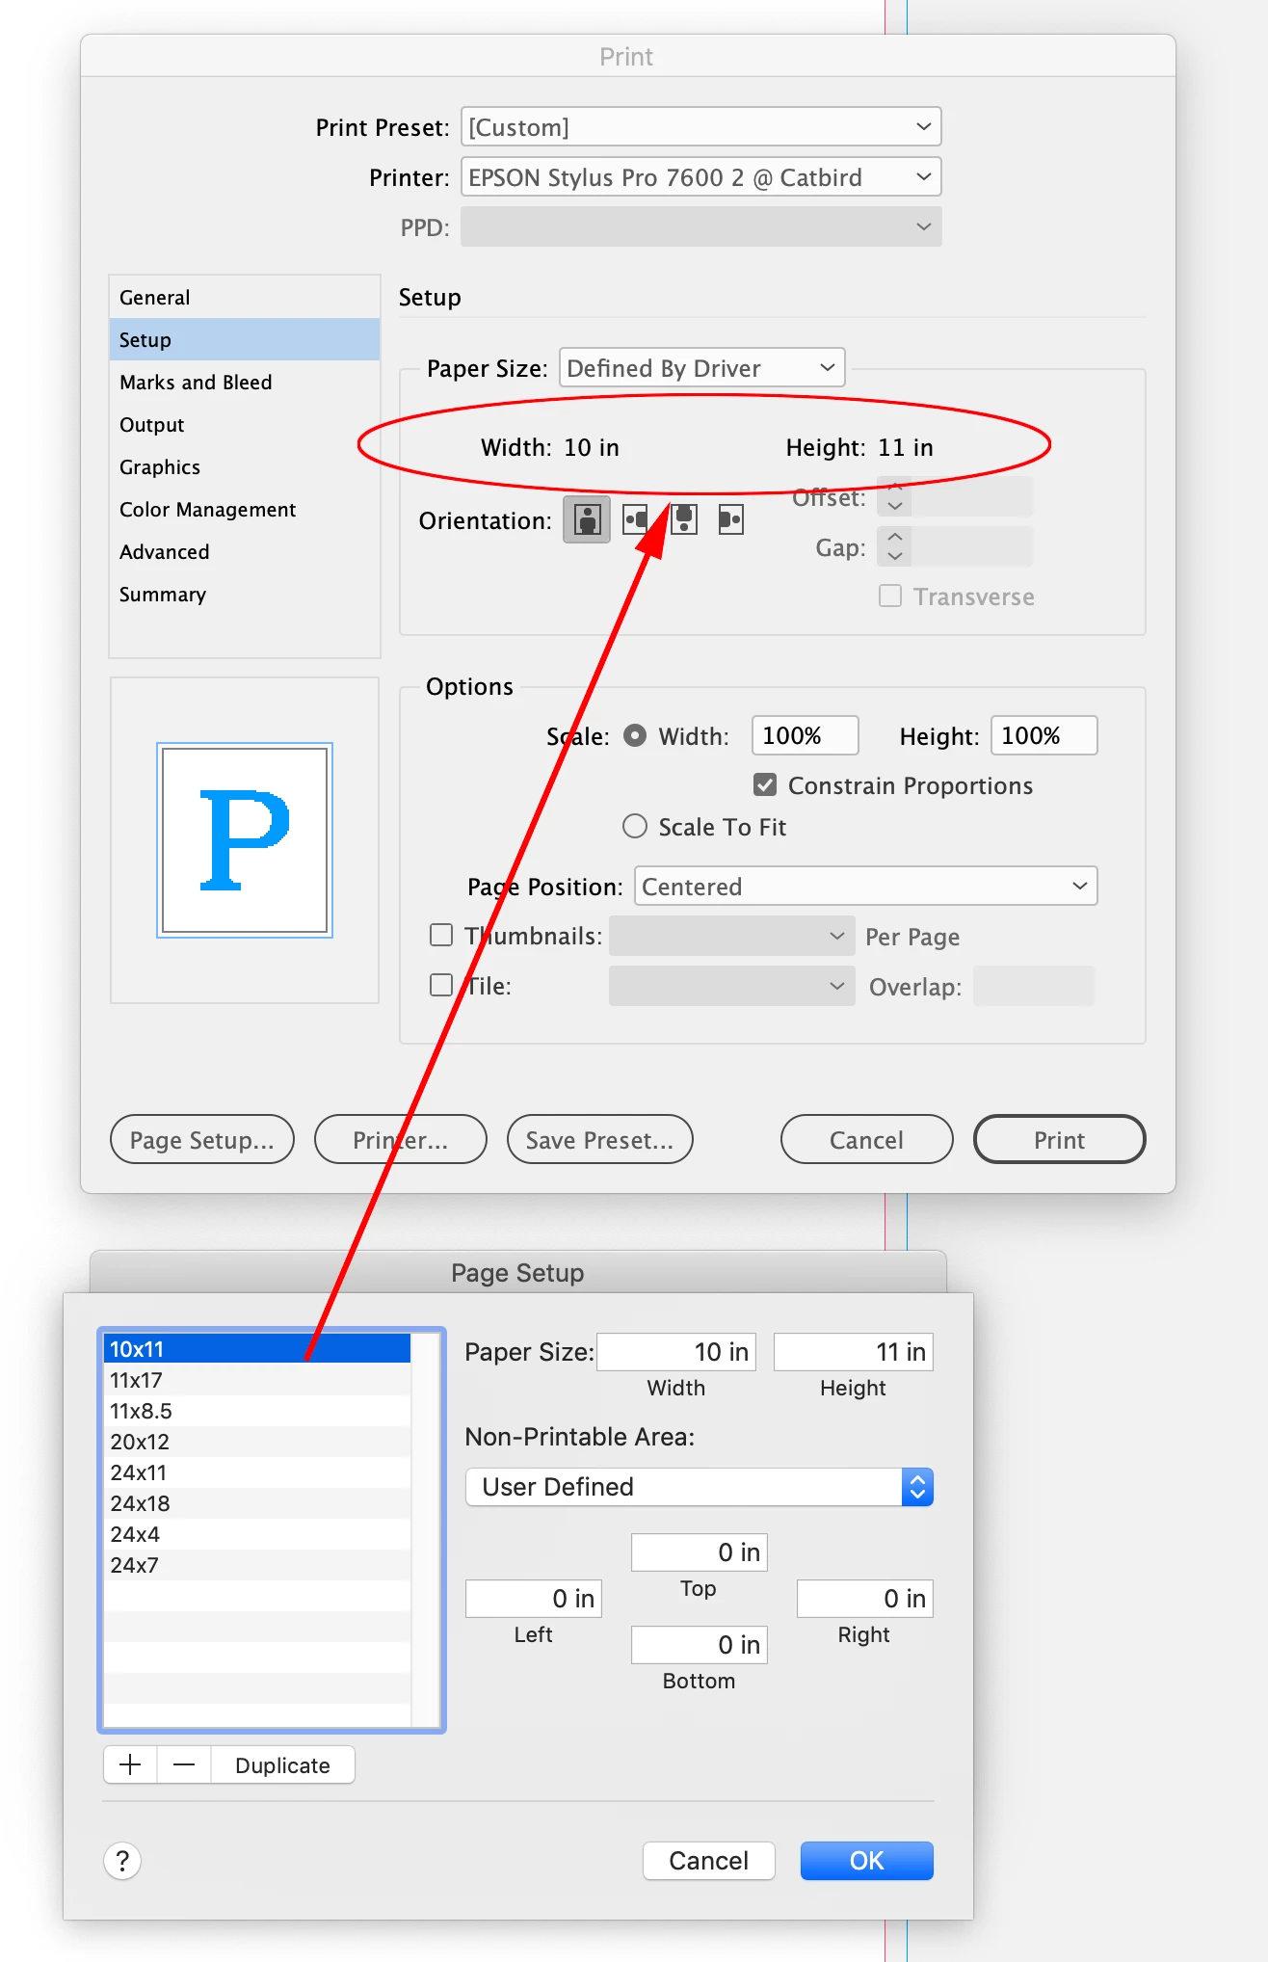Screen dimensions: 1268x1962
Task: Select the 20x12 paper size
Action: click(257, 1442)
